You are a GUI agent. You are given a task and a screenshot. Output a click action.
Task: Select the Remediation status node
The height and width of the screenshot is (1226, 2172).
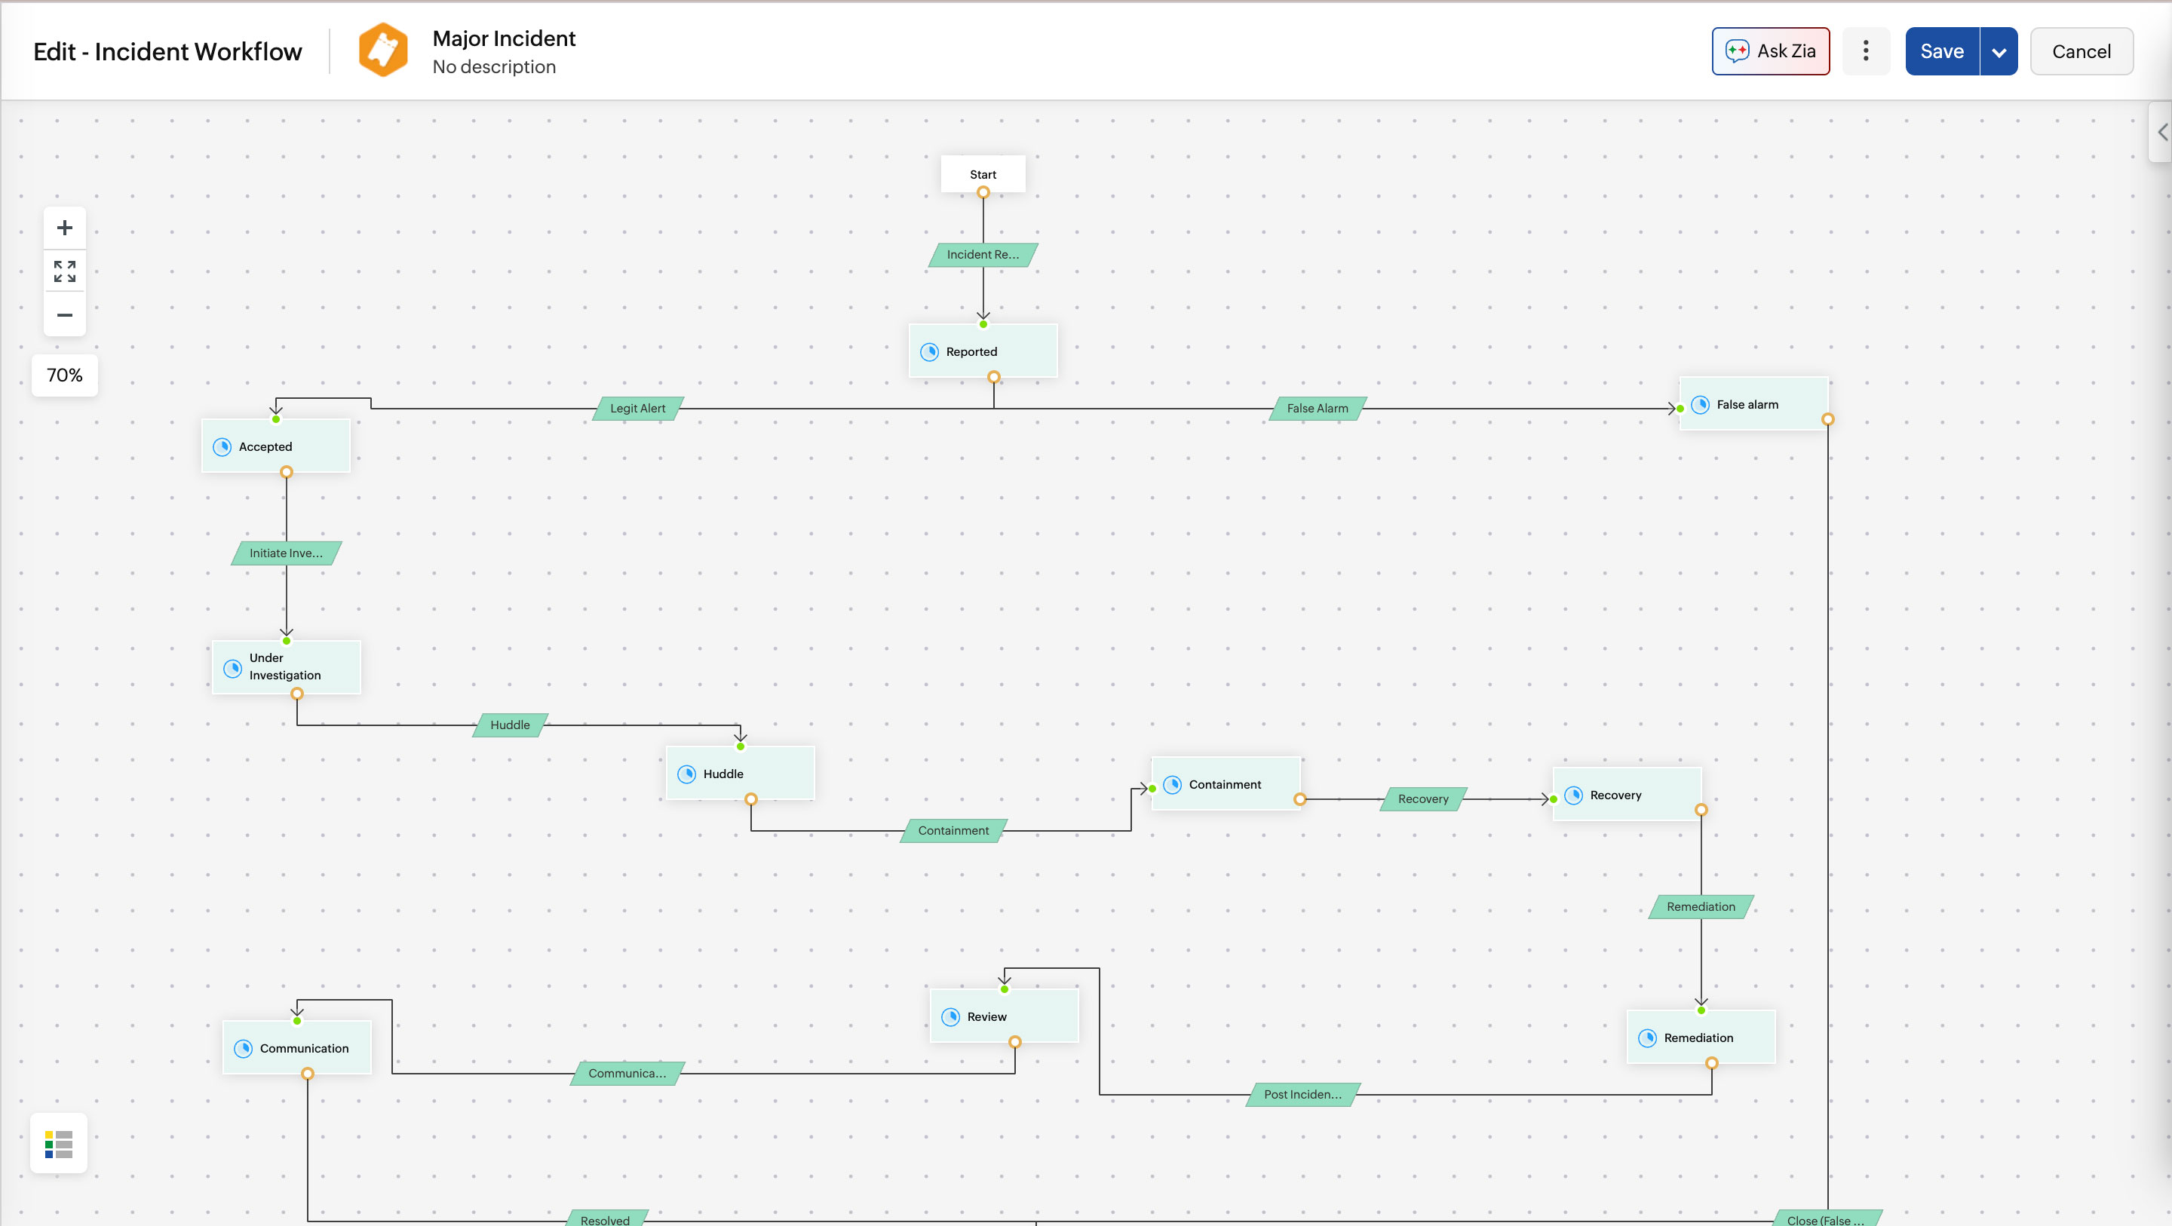[x=1701, y=1038]
